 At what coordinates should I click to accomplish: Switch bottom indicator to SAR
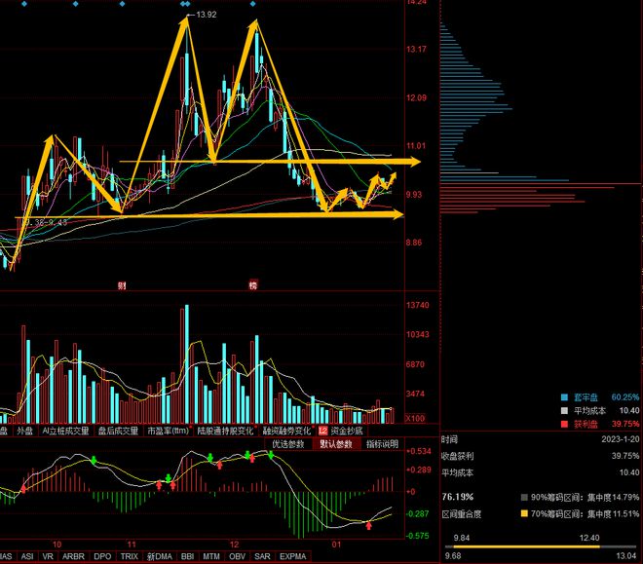pyautogui.click(x=262, y=556)
